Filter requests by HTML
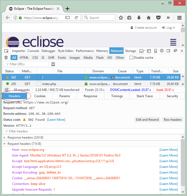The height and width of the screenshot is (196, 187). coord(24,58)
